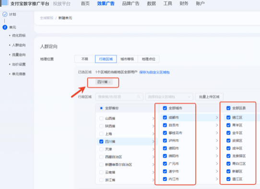Open the 工具 menu

pyautogui.click(x=167, y=3)
